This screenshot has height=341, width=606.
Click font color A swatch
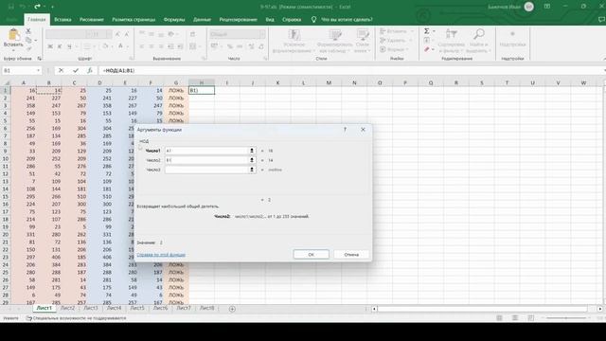point(120,46)
